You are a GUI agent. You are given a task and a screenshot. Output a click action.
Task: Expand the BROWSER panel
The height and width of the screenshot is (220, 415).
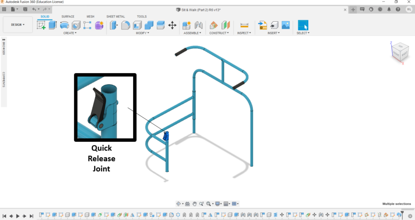tap(4, 46)
